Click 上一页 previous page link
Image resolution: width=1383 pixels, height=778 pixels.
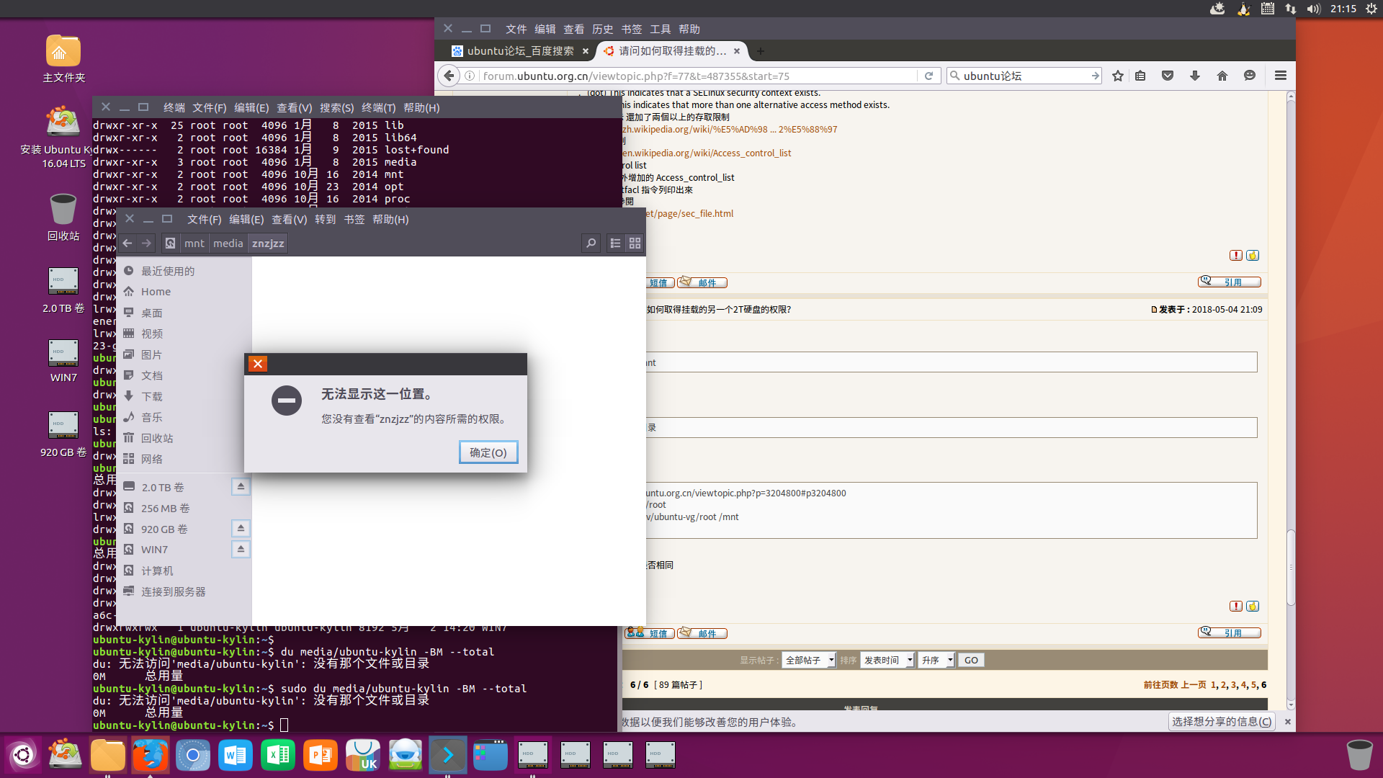click(x=1194, y=685)
